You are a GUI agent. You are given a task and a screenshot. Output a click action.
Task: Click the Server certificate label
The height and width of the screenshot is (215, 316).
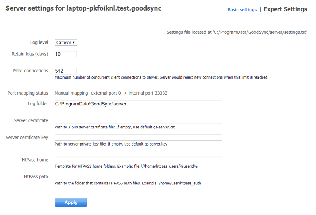coord(31,120)
